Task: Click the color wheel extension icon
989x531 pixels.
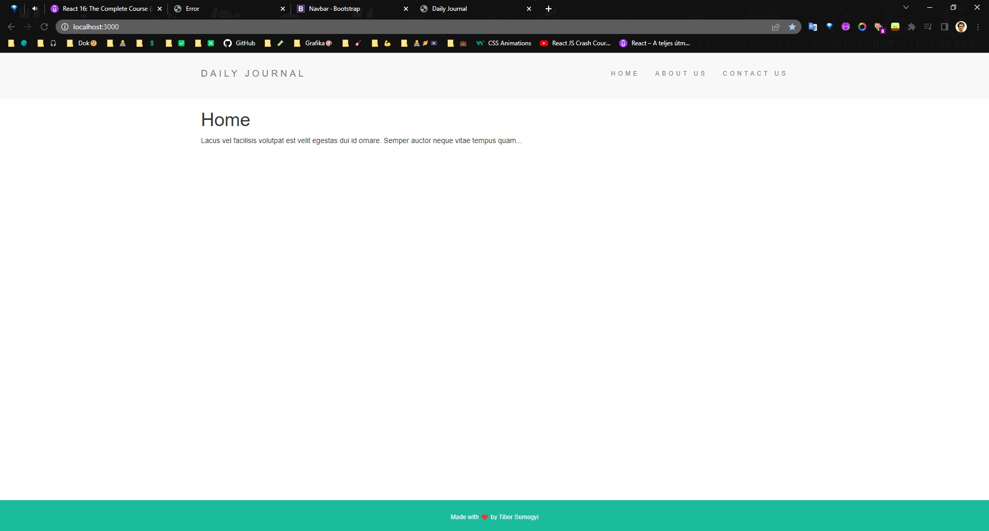Action: tap(862, 27)
